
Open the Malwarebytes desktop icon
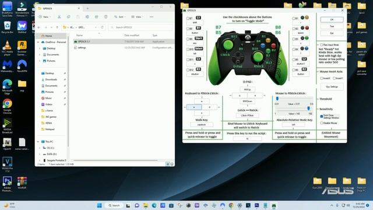7,66
